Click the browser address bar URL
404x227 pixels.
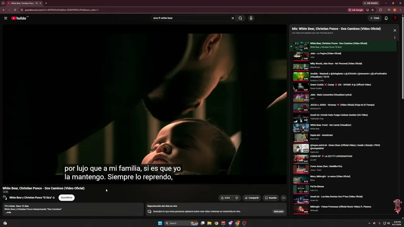pos(62,10)
